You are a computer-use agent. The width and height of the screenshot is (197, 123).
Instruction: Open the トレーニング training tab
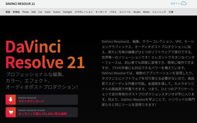pos(159,12)
